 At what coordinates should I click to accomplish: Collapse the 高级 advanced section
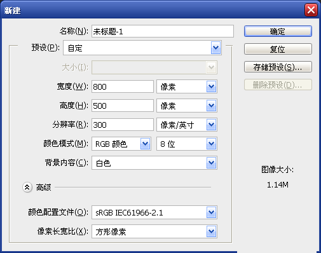tap(27, 187)
